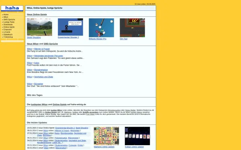Open Downloads in the sidebar
Screen dimensions: 241x150
[8, 24]
